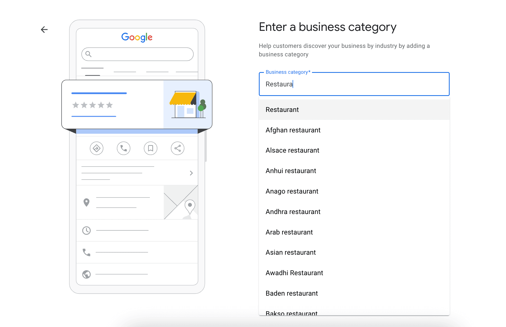Image resolution: width=506 pixels, height=327 pixels.
Task: Select the clock hours icon on the mockup
Action: (86, 230)
